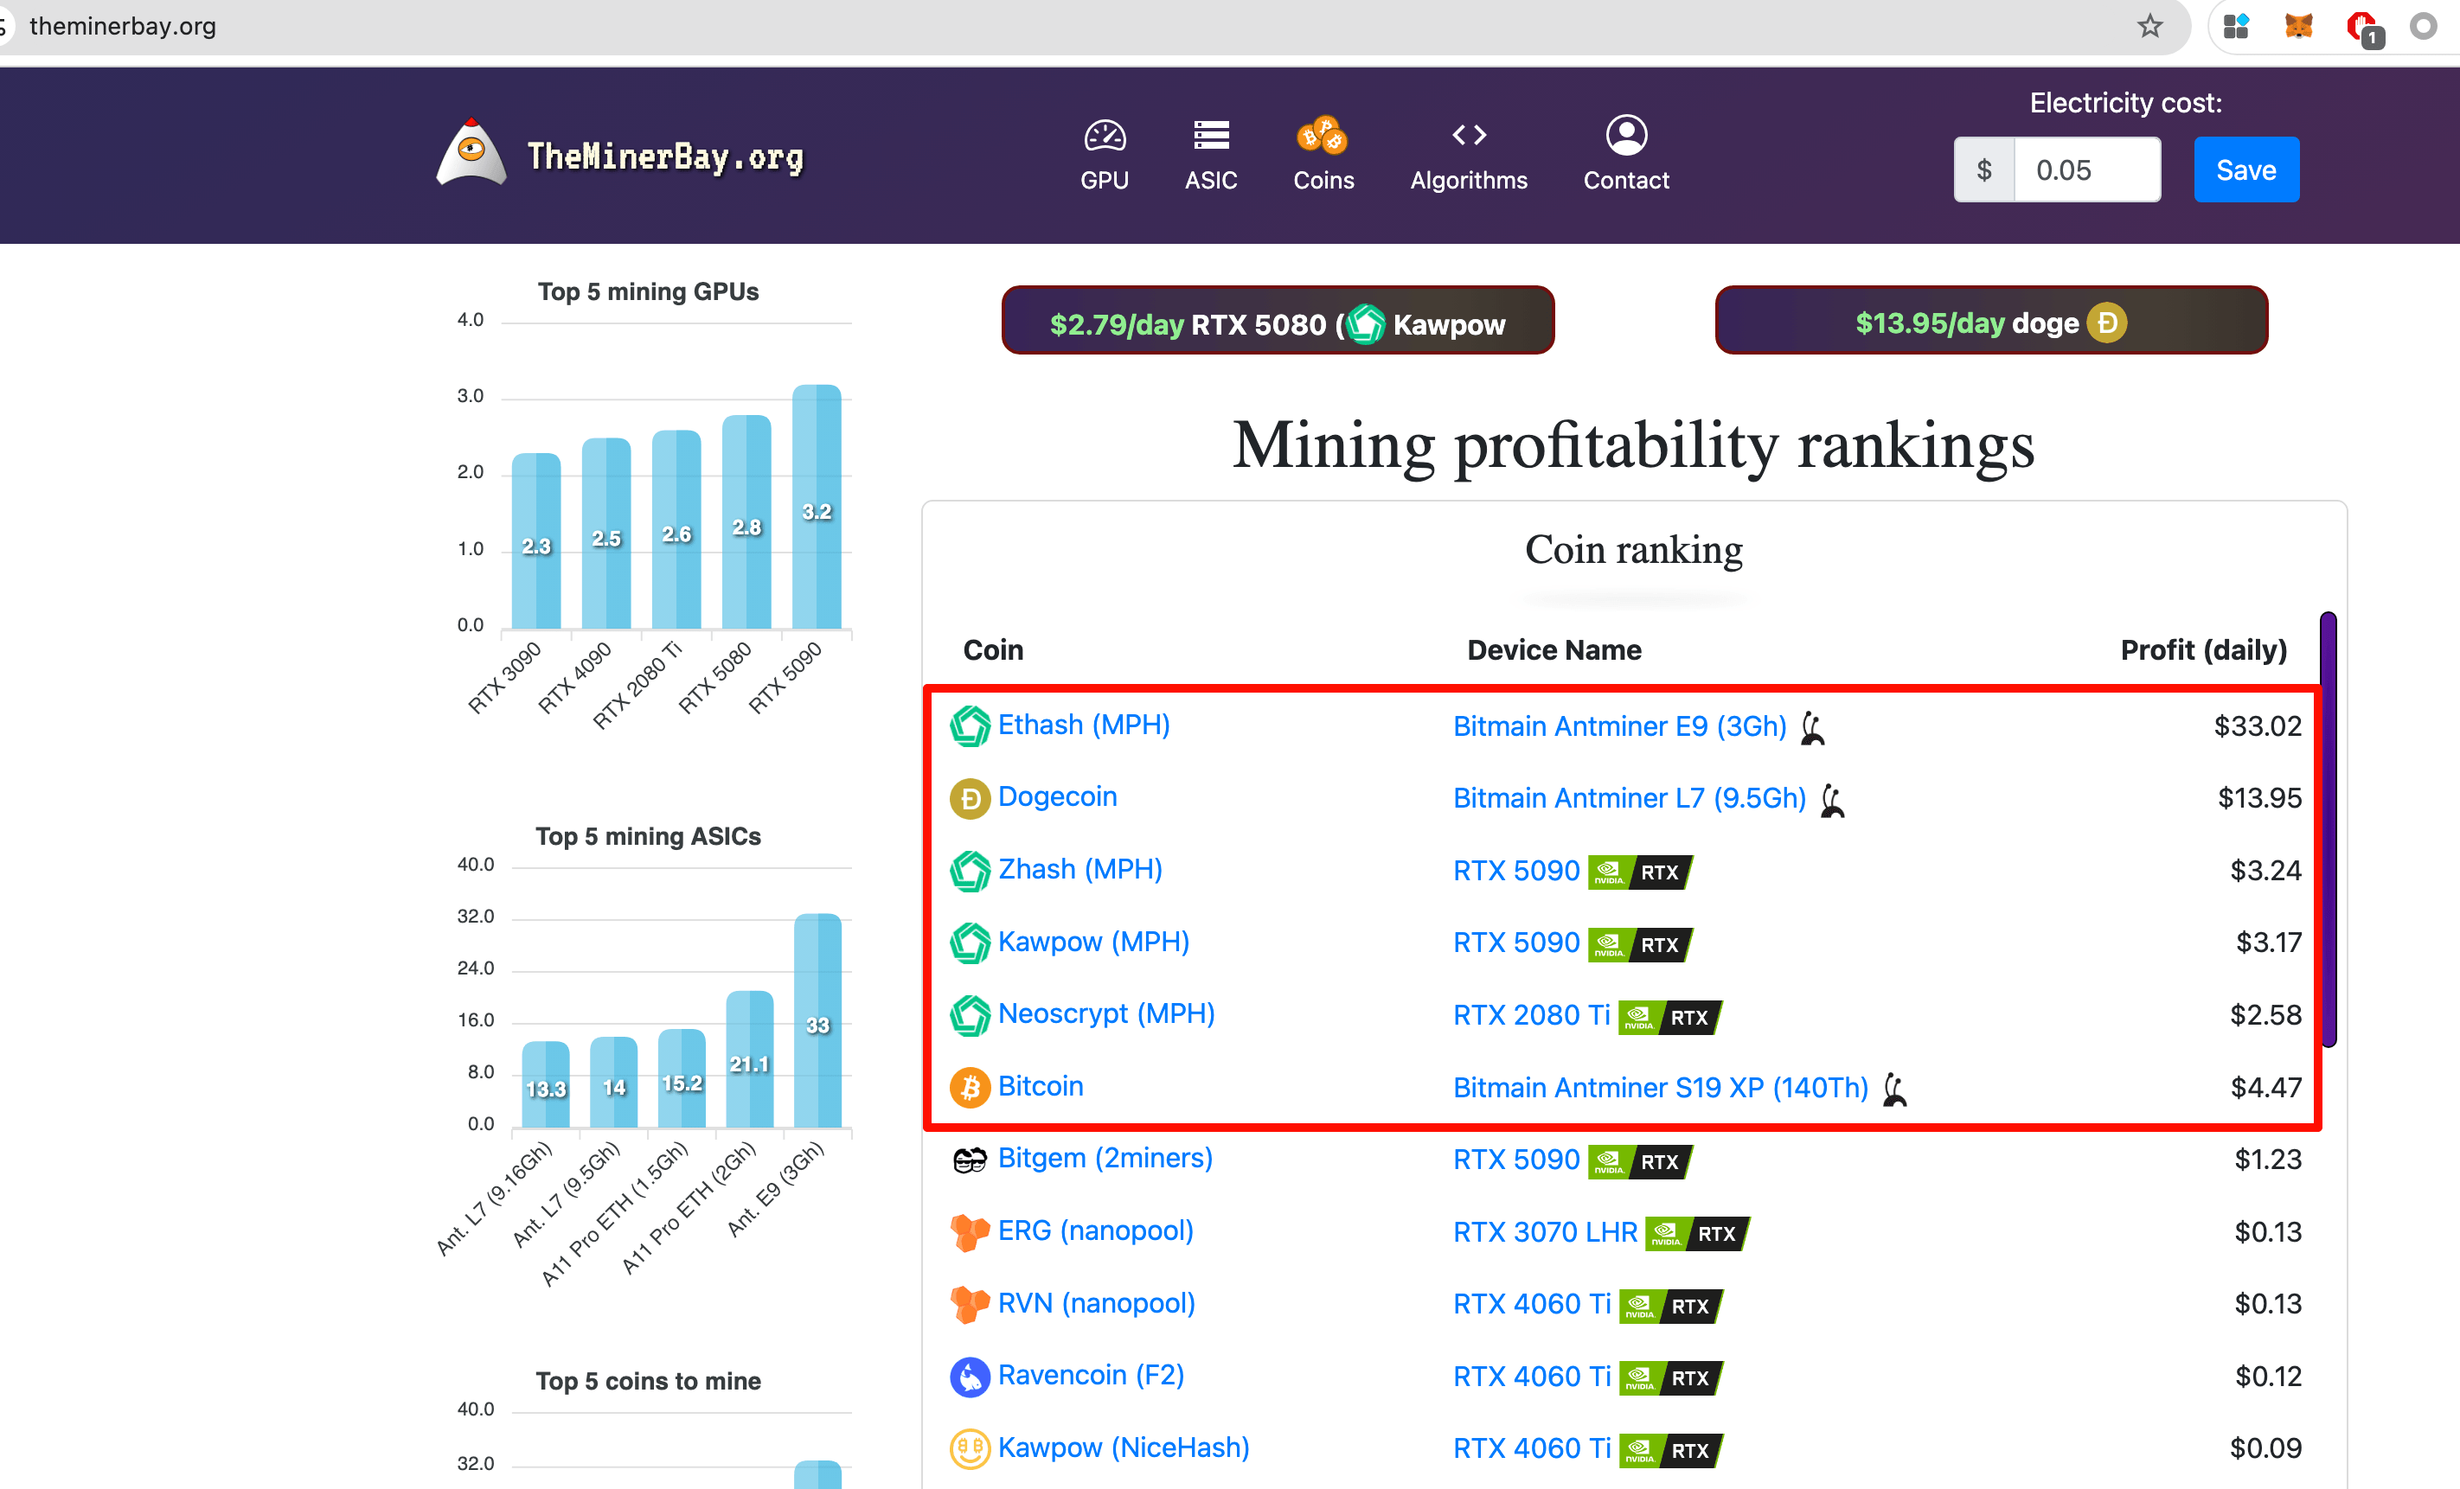The image size is (2460, 1489).
Task: Open the Kawpow (NiceHash) coin link
Action: click(x=1124, y=1447)
